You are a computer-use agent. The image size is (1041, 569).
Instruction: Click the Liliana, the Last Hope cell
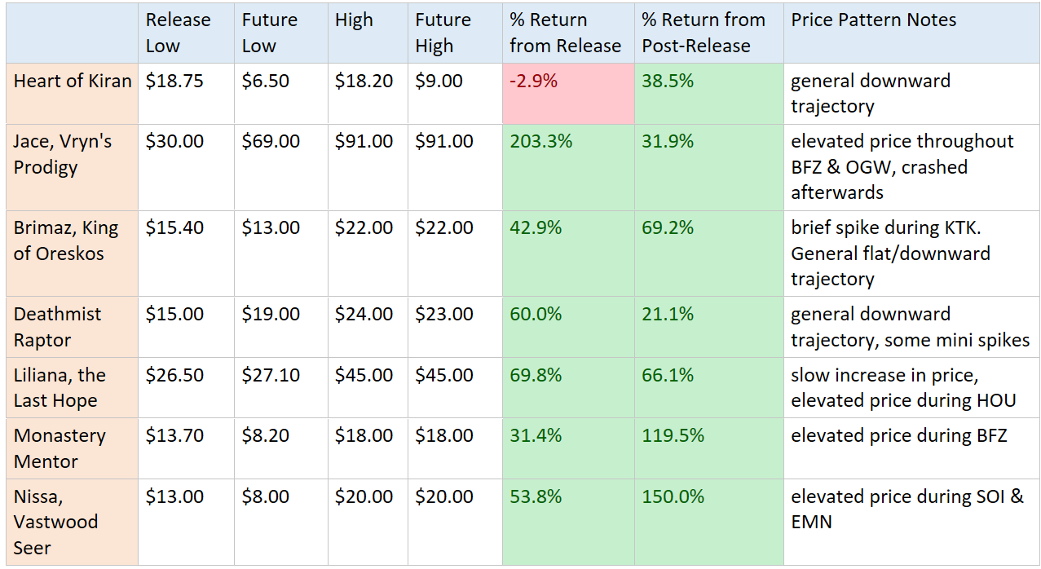(x=72, y=388)
